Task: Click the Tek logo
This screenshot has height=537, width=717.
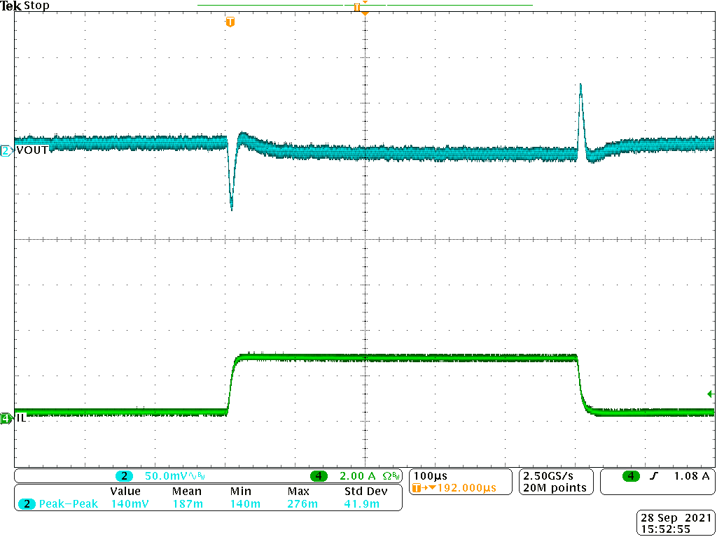Action: [10, 6]
